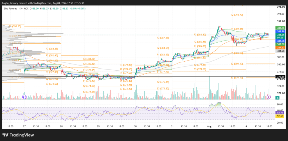288x141 pixels.
Task: Click the R1 (385.00) pivot label
Action: click(200, 46)
